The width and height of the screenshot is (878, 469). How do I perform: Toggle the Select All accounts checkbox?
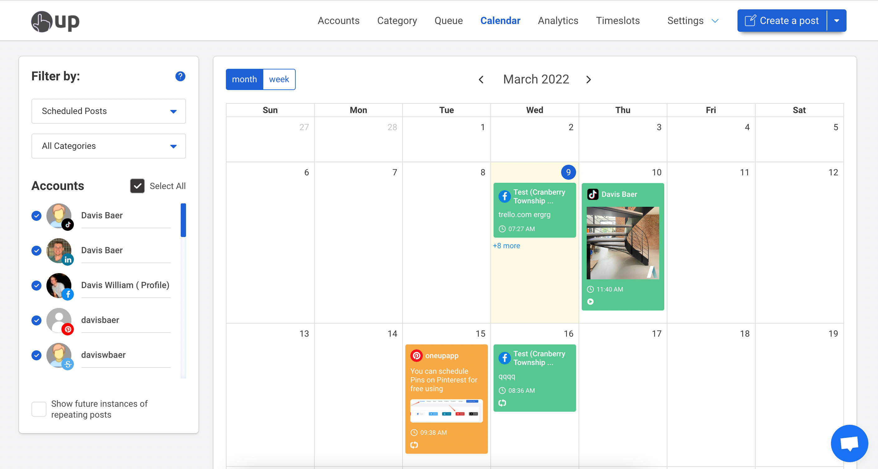pyautogui.click(x=137, y=186)
